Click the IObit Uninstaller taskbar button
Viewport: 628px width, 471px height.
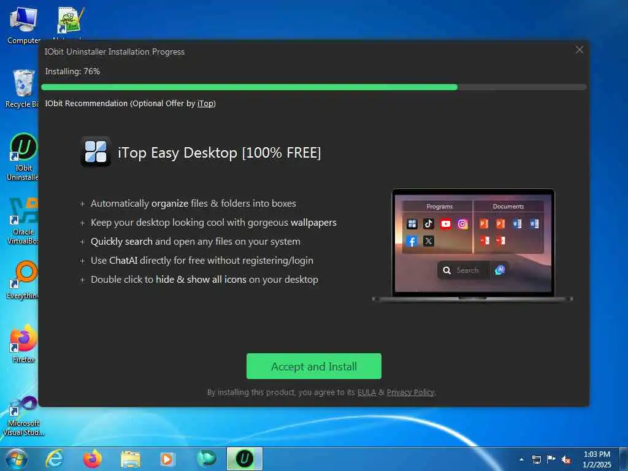pos(244,459)
